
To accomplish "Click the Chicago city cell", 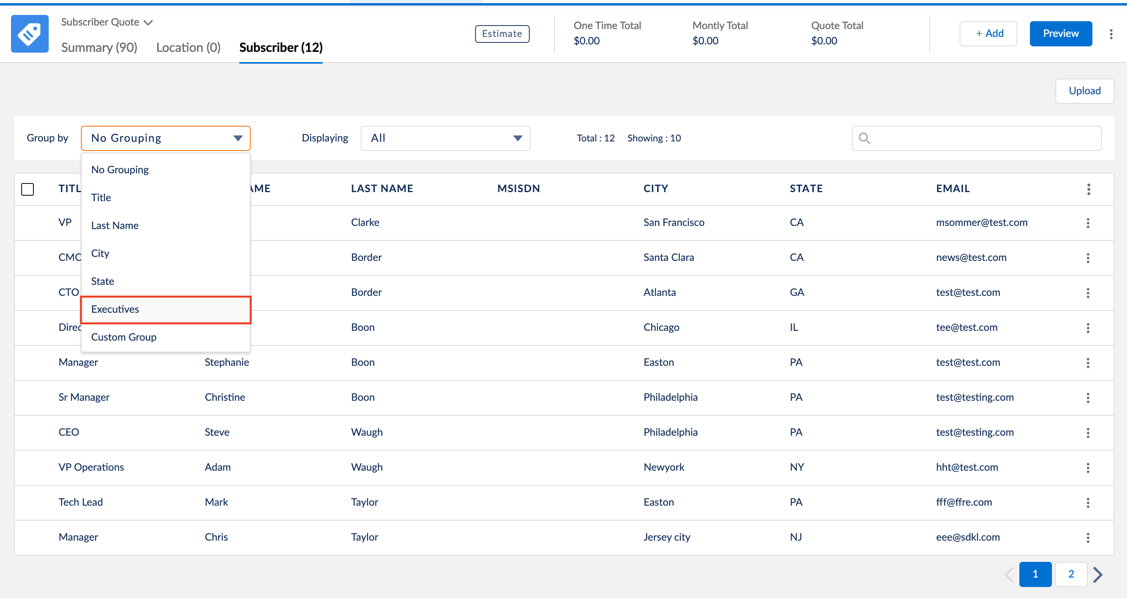I will tap(661, 327).
